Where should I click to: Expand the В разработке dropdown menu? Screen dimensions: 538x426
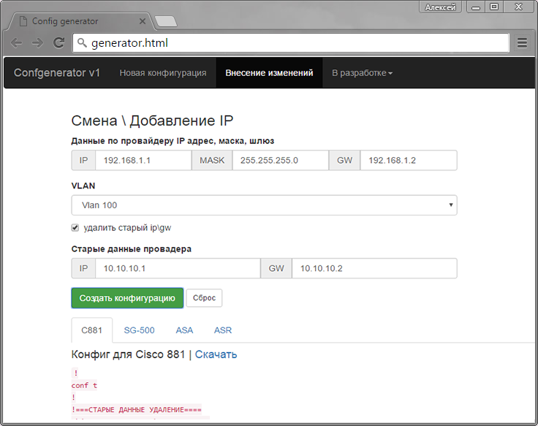point(362,73)
